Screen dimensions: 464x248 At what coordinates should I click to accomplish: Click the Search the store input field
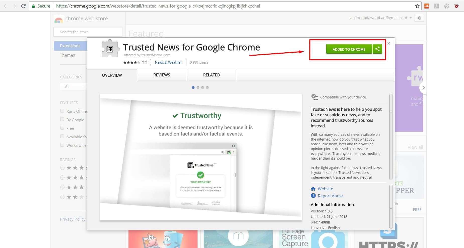point(88,32)
